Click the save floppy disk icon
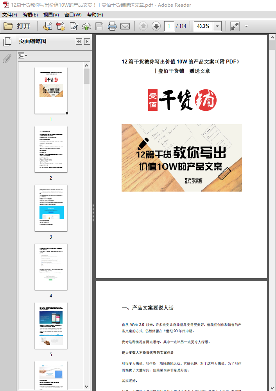Image resolution: width=276 pixels, height=391 pixels. [100, 26]
